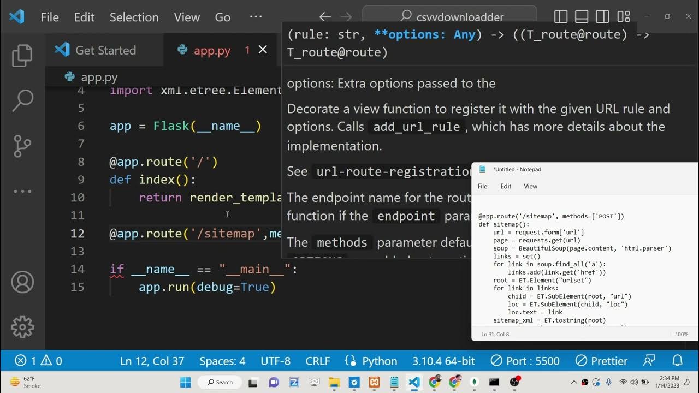Switch to the Get Started tab
Screen dimensions: 699x393
pyautogui.click(x=104, y=50)
